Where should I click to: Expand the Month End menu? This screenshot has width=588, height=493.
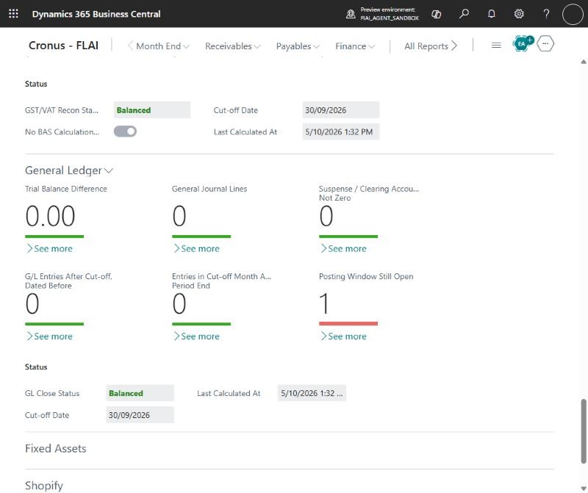point(162,46)
